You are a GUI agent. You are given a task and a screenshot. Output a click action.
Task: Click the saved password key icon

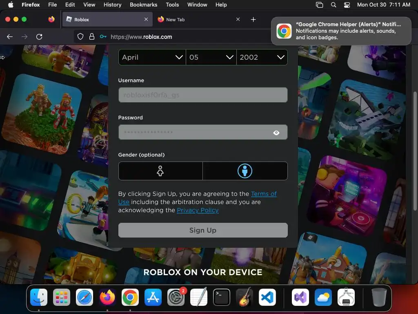103,36
